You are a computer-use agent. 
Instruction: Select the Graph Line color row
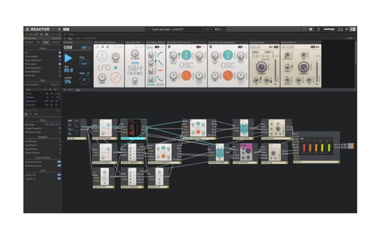42,101
